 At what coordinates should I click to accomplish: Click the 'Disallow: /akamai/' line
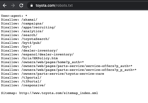pyautogui.click(x=19, y=20)
